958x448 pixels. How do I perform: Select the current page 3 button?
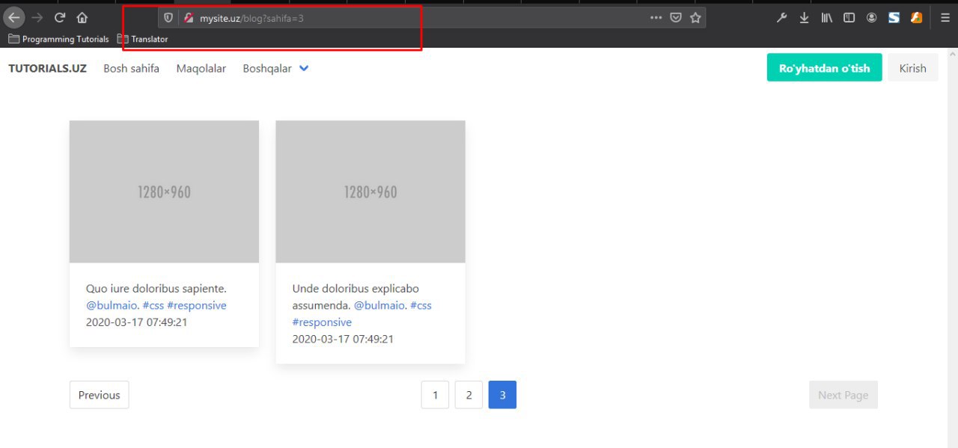pyautogui.click(x=502, y=395)
